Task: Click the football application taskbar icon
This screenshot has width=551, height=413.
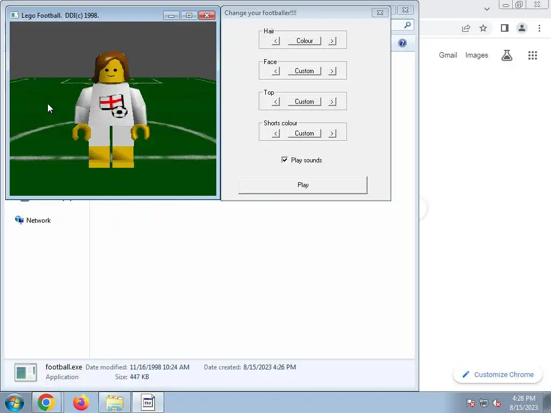Action: [148, 402]
